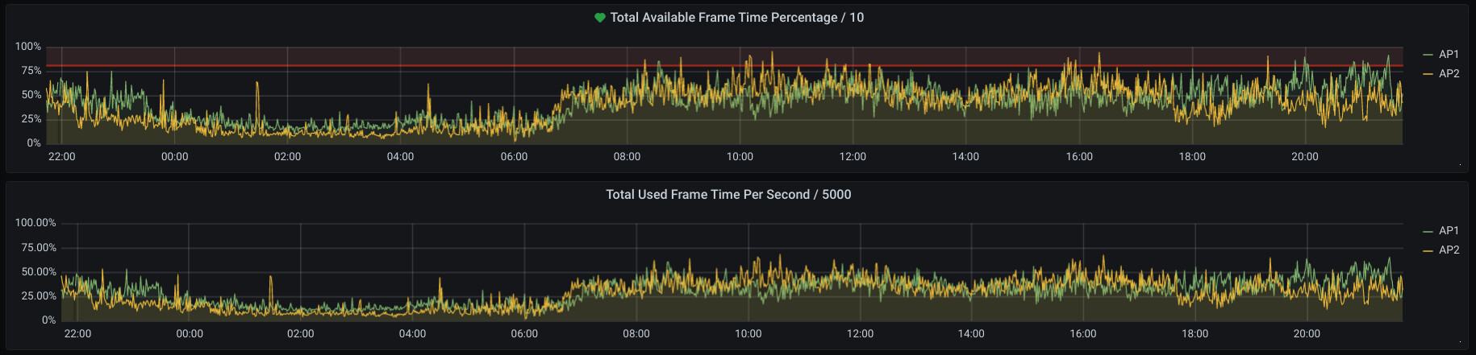
Task: Open the Total Available Frame Time Percentage panel menu
Action: coord(736,18)
